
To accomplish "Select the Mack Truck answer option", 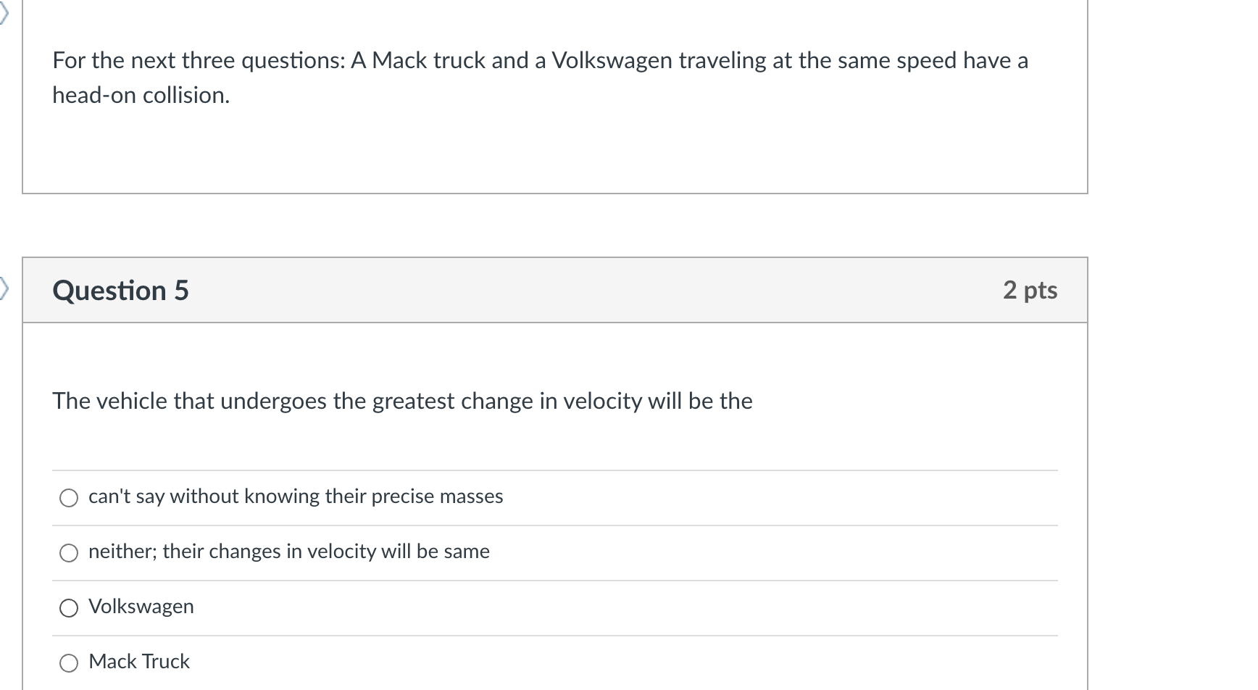I will (68, 662).
